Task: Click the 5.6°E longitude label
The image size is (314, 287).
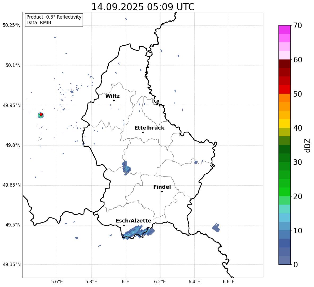Action: coord(57,282)
